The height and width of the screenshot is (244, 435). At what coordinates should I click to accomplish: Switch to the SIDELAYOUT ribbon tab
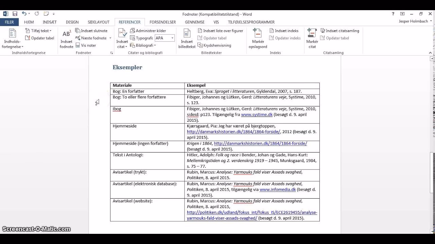click(x=99, y=22)
